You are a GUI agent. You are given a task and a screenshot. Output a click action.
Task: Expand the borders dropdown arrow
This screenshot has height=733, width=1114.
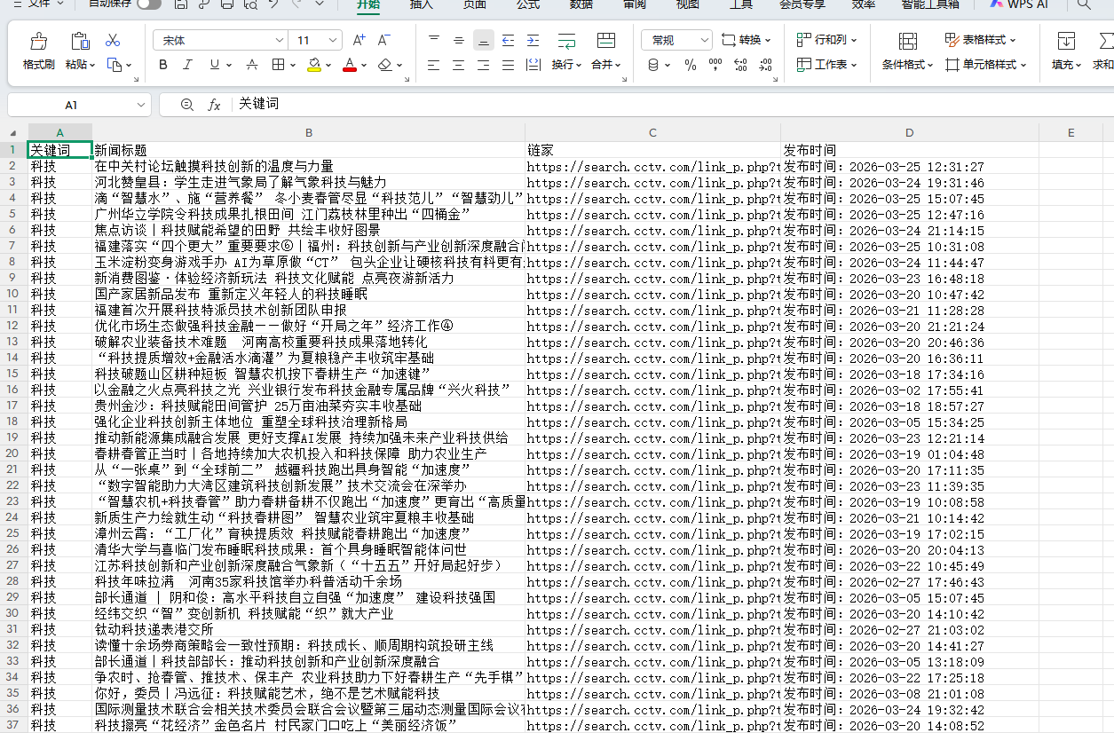293,65
